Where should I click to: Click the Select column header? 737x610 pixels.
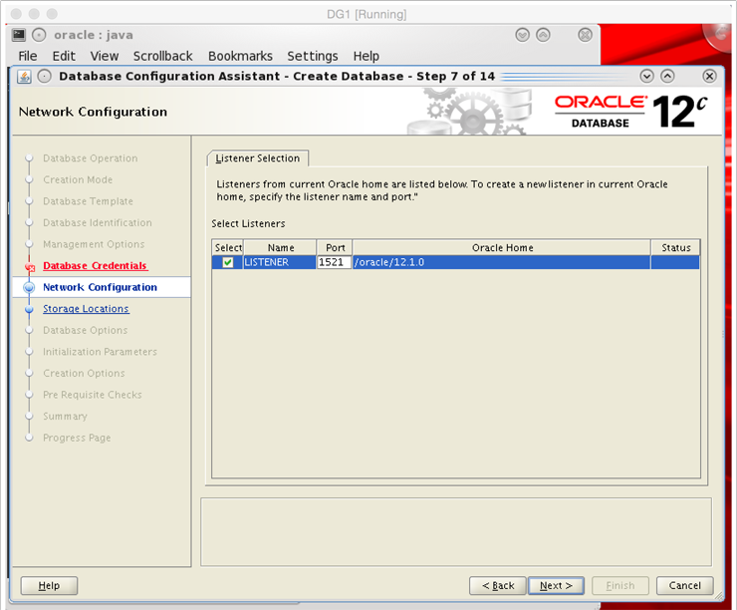coord(228,248)
